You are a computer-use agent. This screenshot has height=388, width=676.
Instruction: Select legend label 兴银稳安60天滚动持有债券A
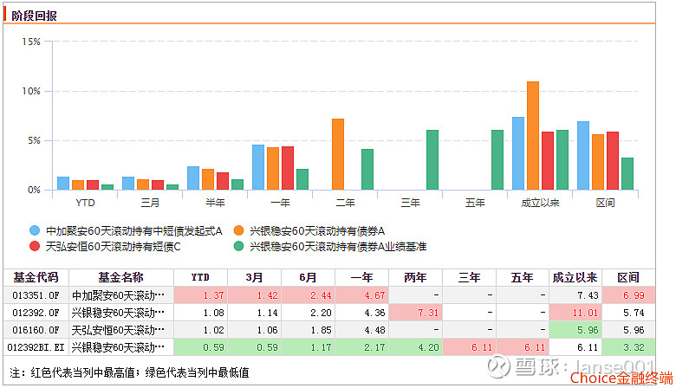tap(317, 231)
